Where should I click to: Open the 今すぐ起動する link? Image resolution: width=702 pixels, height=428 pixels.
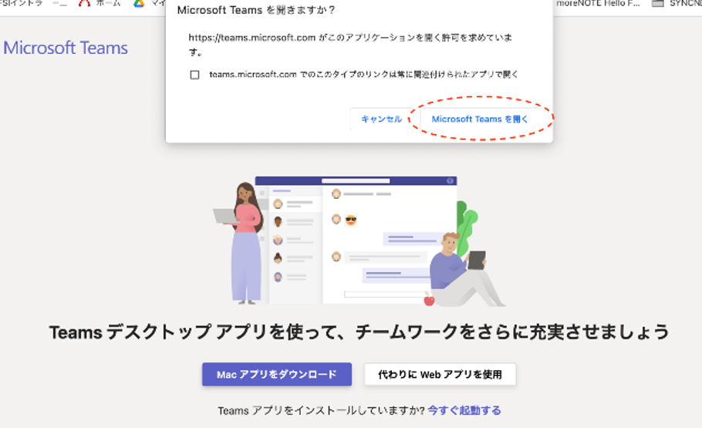point(464,410)
